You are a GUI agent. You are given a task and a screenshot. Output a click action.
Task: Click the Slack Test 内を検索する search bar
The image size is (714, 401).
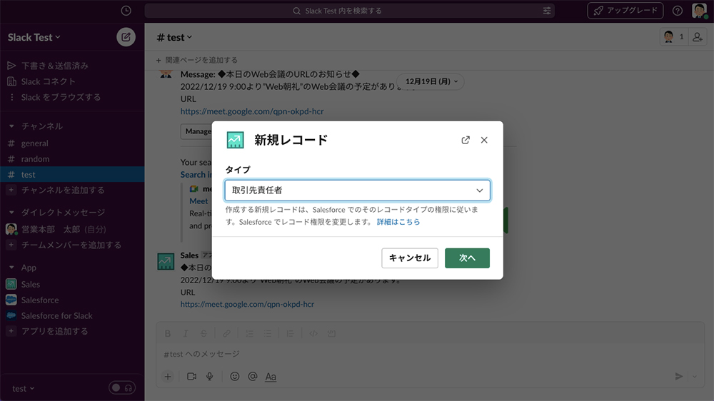(x=349, y=11)
